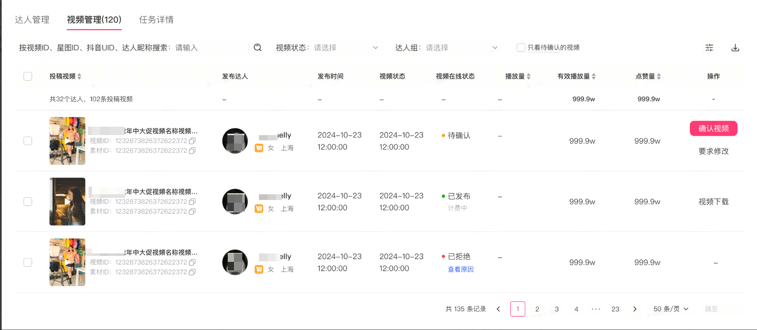Open the column settings icon

(709, 48)
